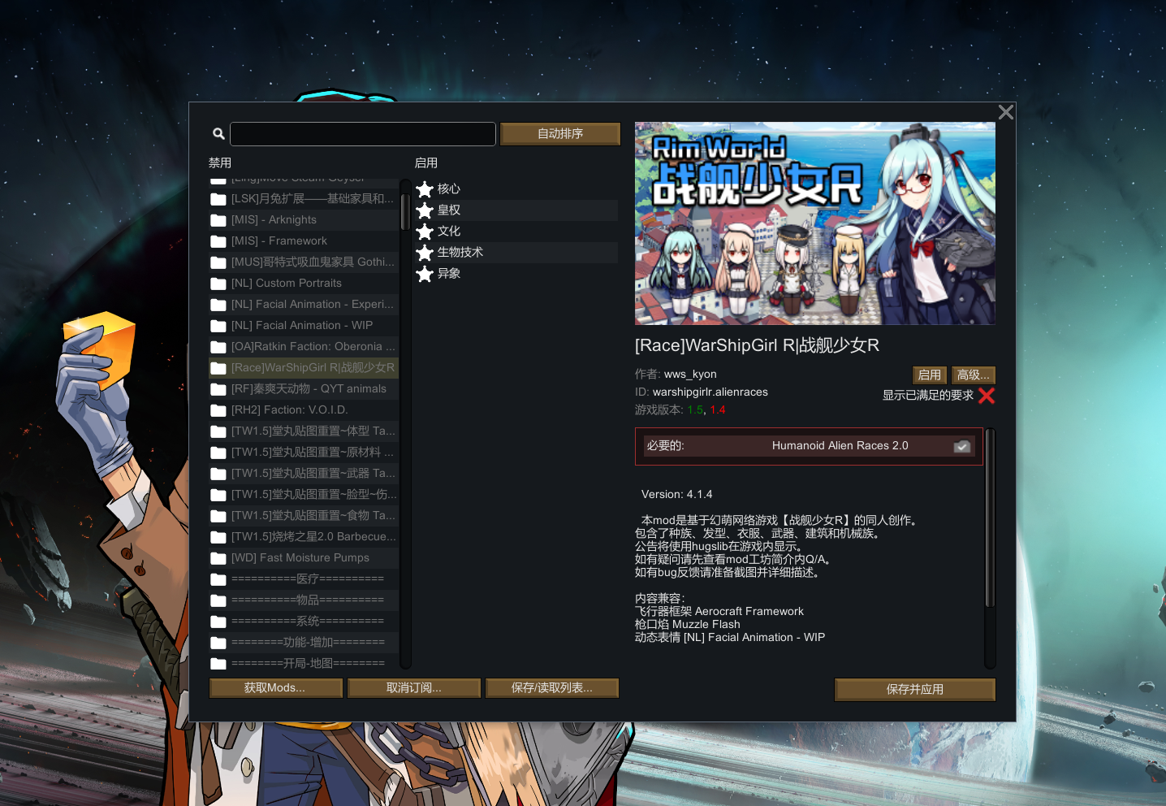The width and height of the screenshot is (1166, 806).
Task: Click the star icon beside 生物技术
Action: tap(425, 253)
